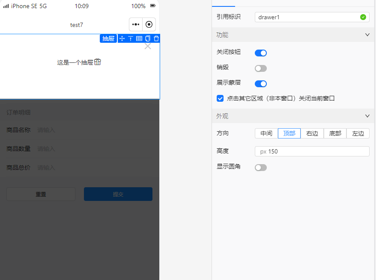
Task: Click the signal bars icon in status bar
Action: click(6, 6)
